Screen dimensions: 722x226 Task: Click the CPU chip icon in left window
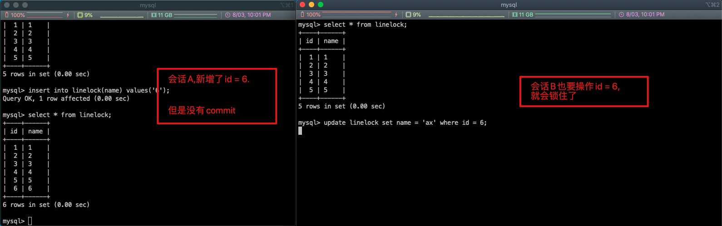tap(80, 15)
